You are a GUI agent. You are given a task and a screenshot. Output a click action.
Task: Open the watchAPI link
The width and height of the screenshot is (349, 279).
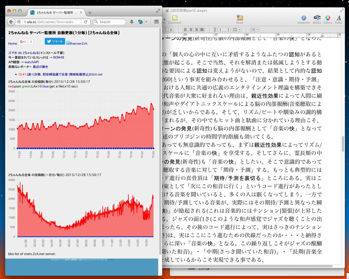tap(32, 62)
